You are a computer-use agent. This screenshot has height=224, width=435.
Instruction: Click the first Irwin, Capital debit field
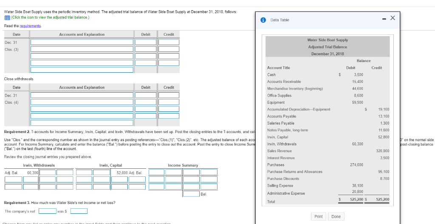pyautogui.click(x=85, y=173)
